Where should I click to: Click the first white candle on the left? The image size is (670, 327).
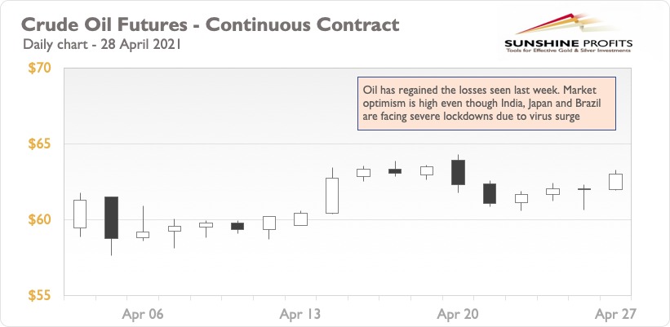click(80, 214)
